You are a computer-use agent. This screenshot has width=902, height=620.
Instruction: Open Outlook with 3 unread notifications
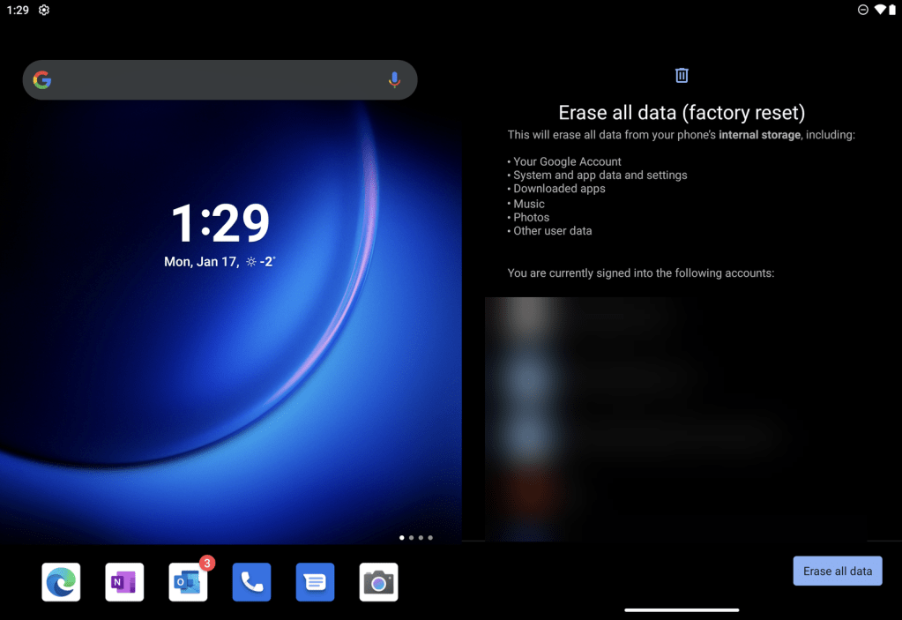[188, 582]
